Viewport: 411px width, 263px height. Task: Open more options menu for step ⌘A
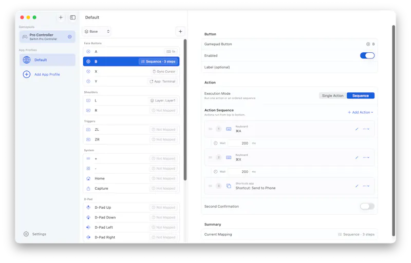(366, 129)
